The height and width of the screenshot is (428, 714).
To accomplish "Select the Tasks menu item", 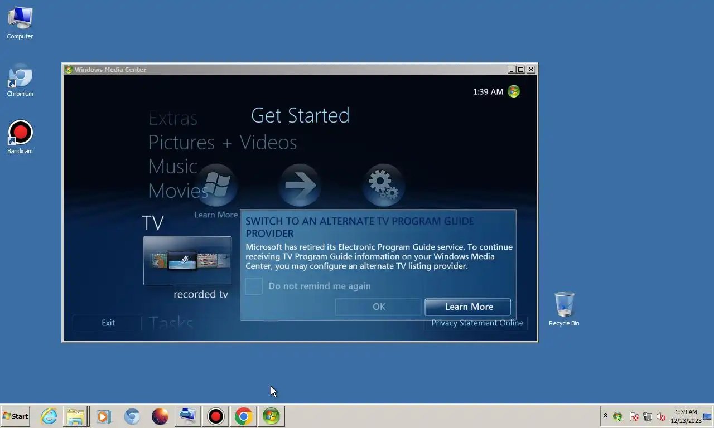I will (x=171, y=323).
